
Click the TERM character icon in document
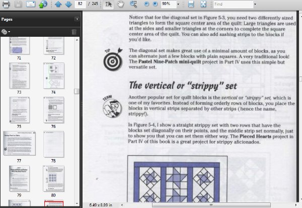[112, 106]
